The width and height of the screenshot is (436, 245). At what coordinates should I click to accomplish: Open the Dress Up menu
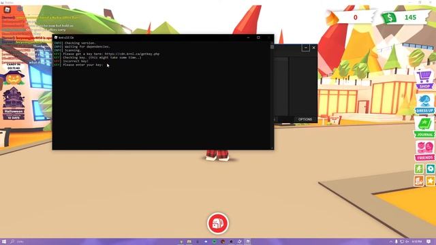[424, 104]
